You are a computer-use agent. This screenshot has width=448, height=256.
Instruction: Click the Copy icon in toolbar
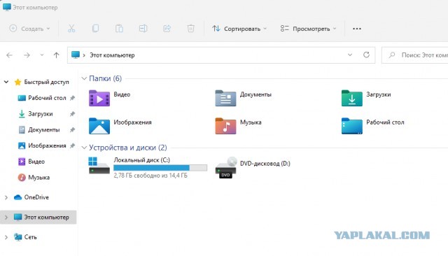point(95,29)
